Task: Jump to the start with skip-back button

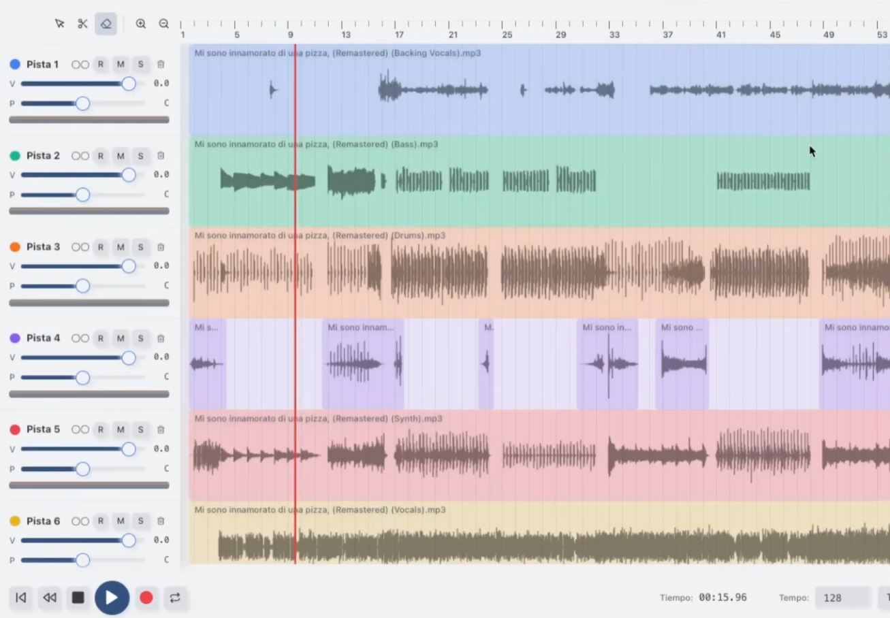Action: click(x=20, y=598)
